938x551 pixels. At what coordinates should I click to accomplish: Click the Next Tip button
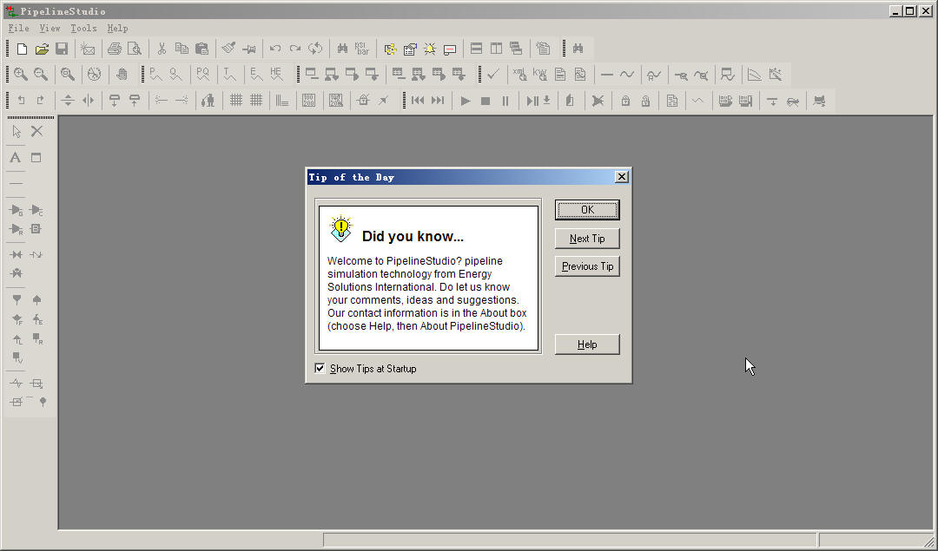click(x=587, y=239)
